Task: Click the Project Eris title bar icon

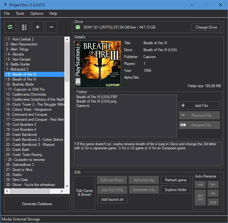Action: coord(5,5)
